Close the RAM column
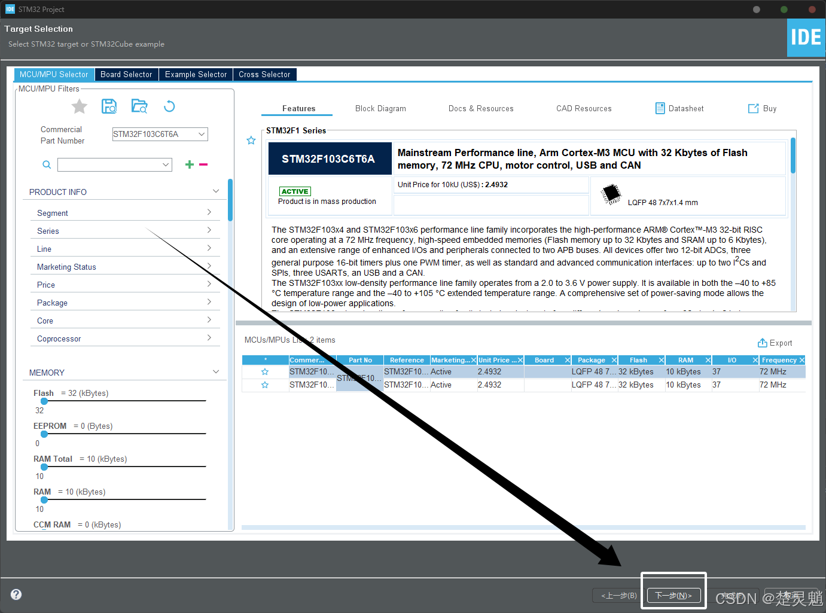 pos(708,360)
